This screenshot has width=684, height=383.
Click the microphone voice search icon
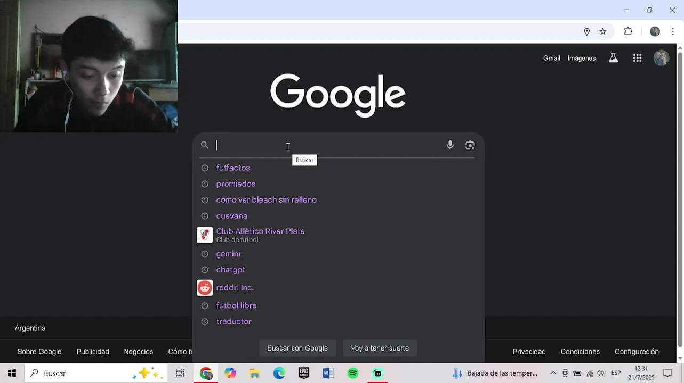(450, 145)
